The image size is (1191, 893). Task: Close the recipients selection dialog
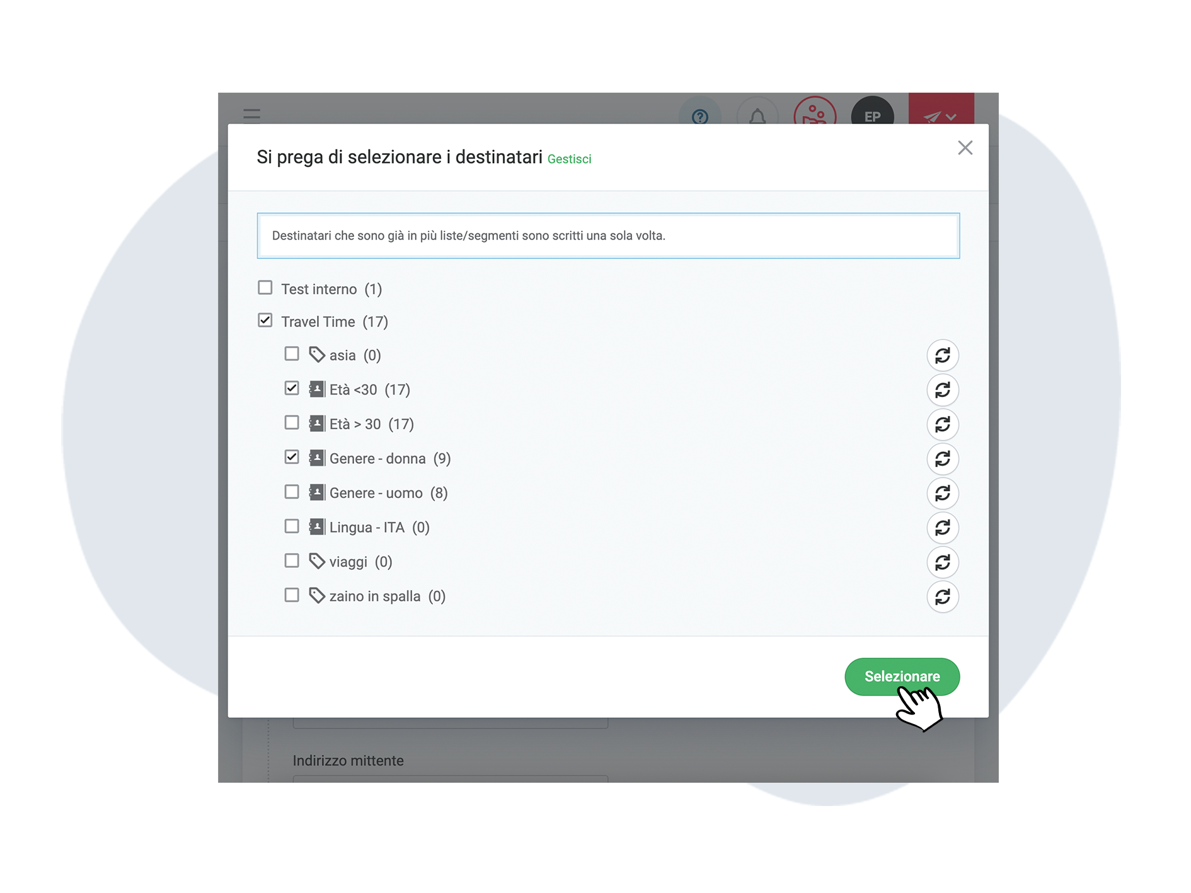(x=965, y=148)
